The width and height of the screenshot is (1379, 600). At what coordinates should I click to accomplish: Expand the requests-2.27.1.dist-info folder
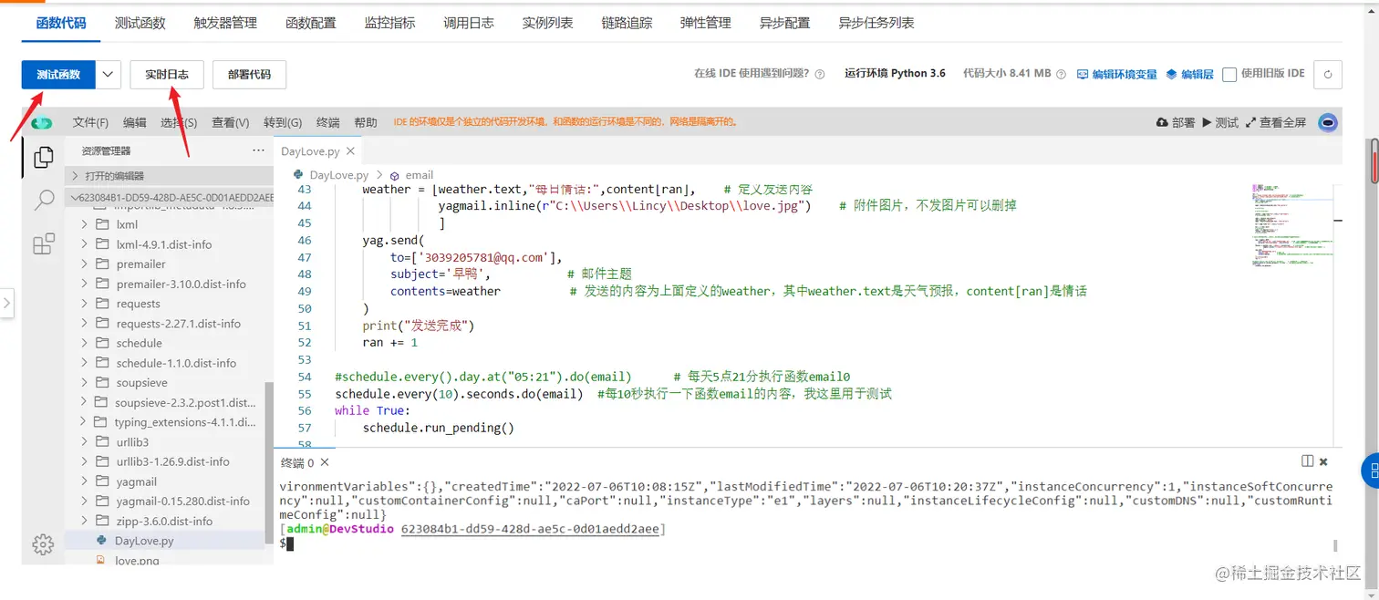pos(178,324)
